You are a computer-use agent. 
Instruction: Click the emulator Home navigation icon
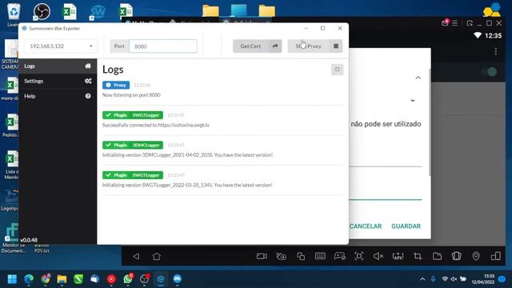point(157,256)
